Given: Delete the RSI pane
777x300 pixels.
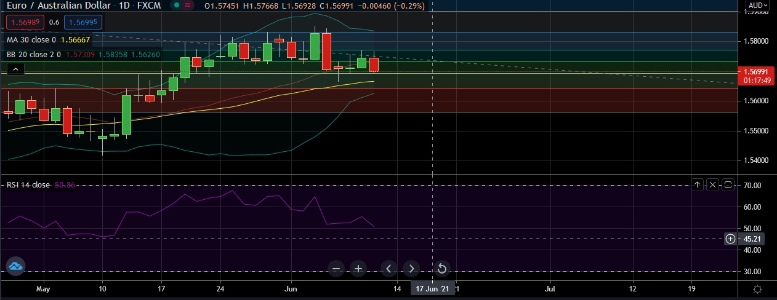Looking at the screenshot, I should pos(712,184).
